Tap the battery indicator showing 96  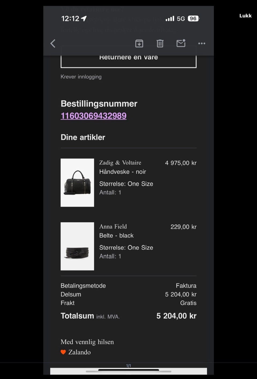[x=194, y=18]
